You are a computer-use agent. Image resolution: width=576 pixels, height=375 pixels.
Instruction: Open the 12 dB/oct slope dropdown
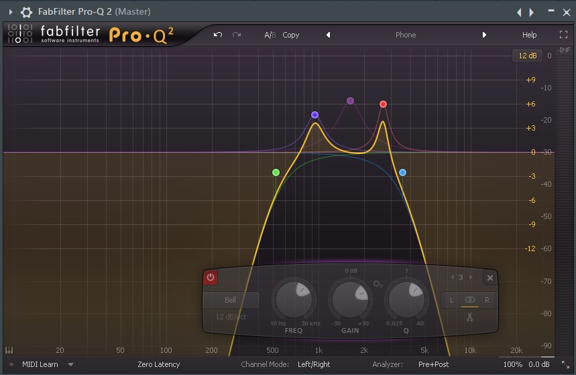coord(231,317)
